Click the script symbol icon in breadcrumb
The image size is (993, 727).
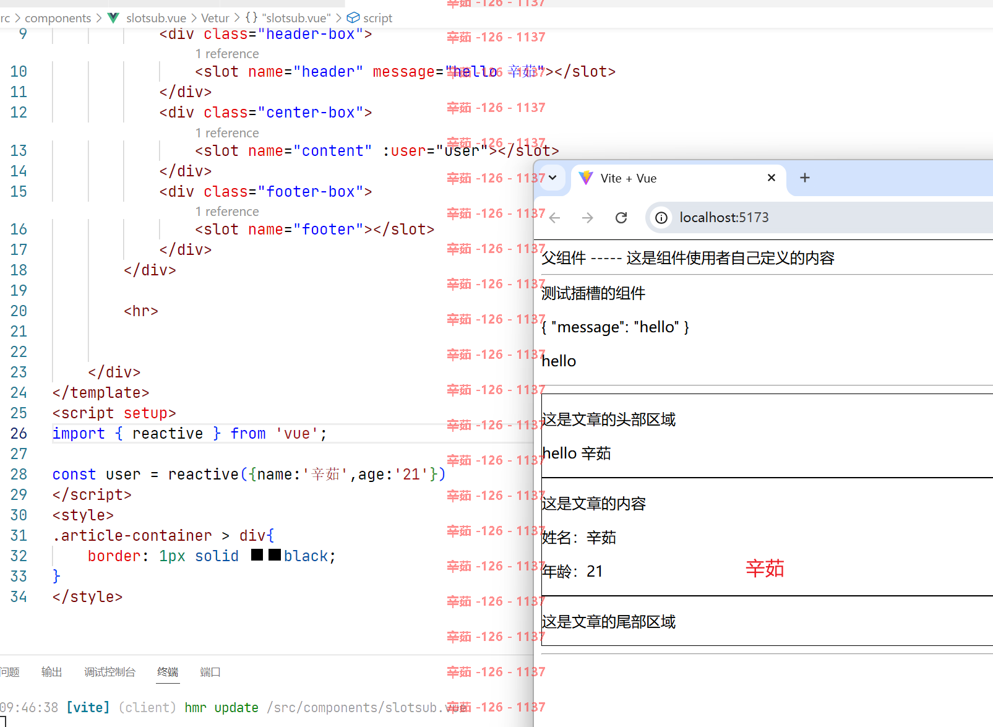tap(353, 18)
